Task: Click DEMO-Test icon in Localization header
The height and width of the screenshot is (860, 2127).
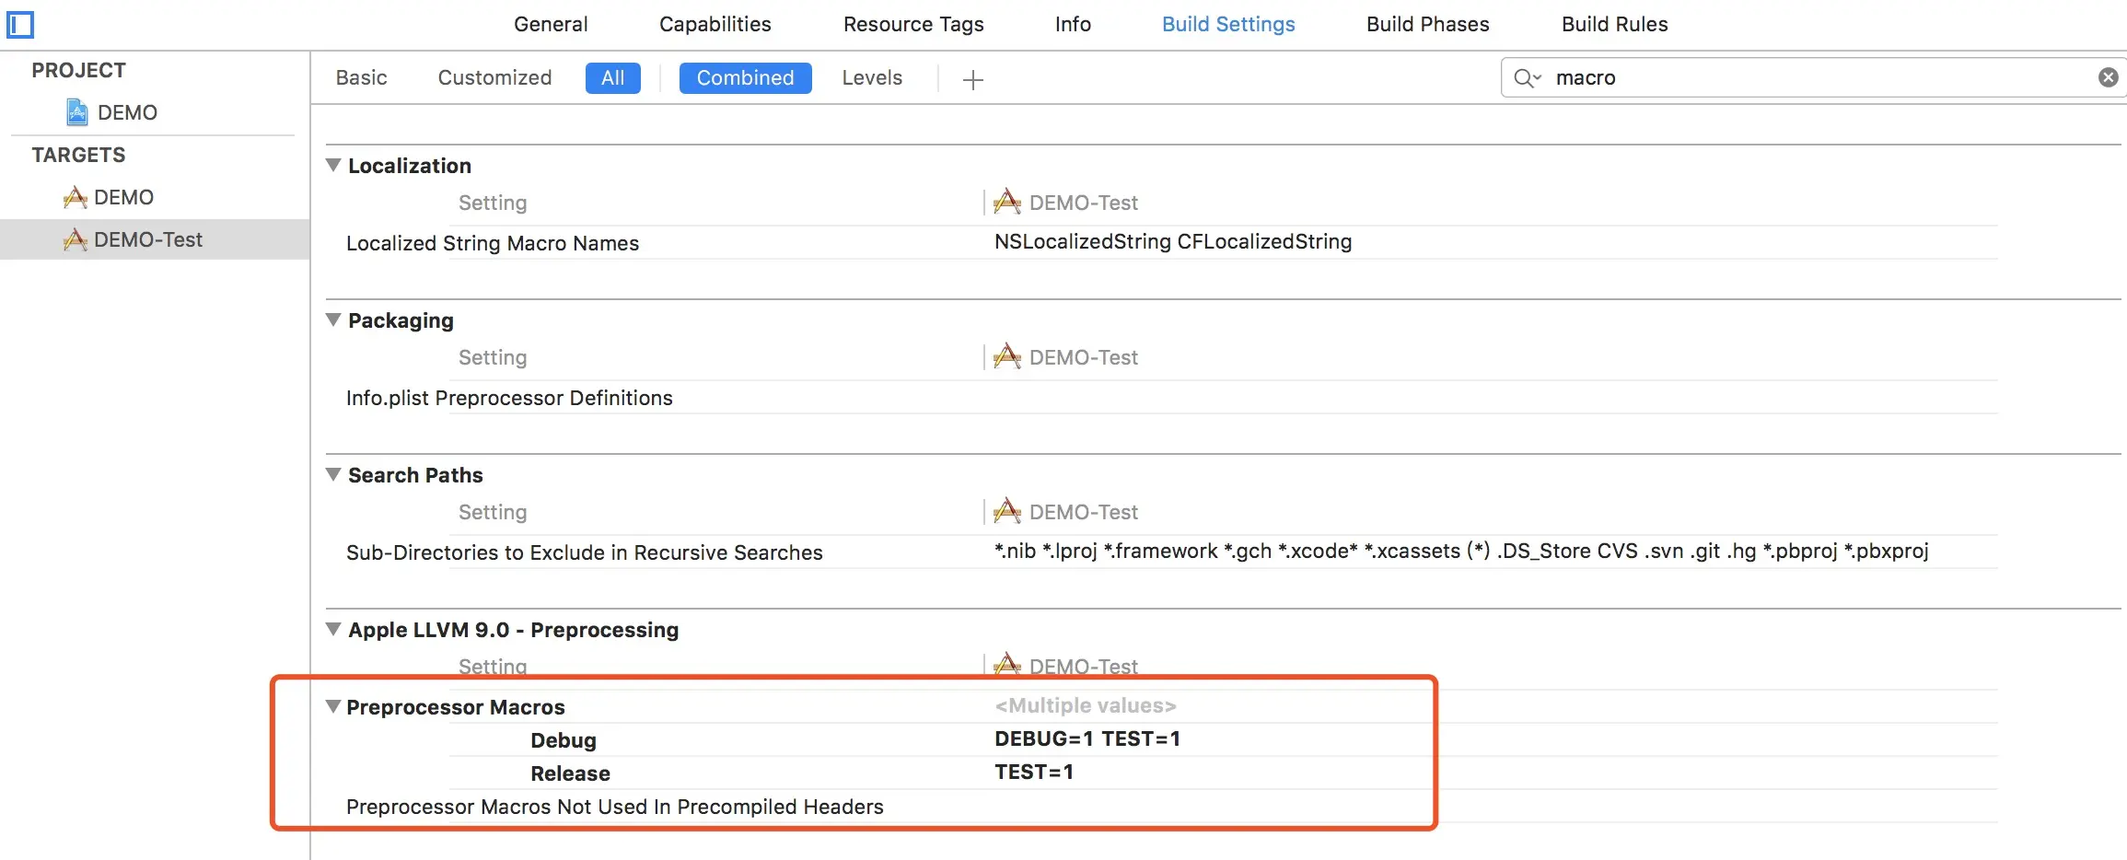Action: [x=1007, y=202]
